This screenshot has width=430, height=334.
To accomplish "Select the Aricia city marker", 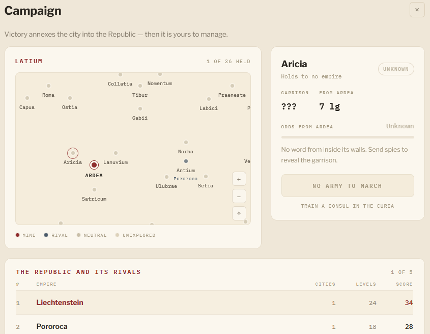I will coord(73,153).
